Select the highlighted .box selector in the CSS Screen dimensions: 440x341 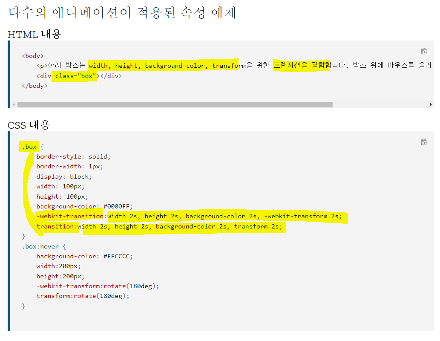point(29,146)
